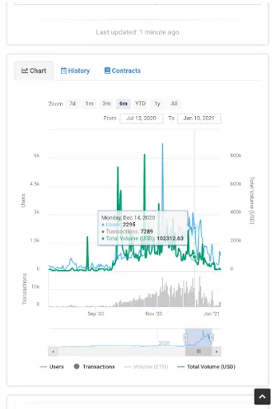Switch to the Contracts tab
Screen dimensions: 275x409
(x=123, y=71)
